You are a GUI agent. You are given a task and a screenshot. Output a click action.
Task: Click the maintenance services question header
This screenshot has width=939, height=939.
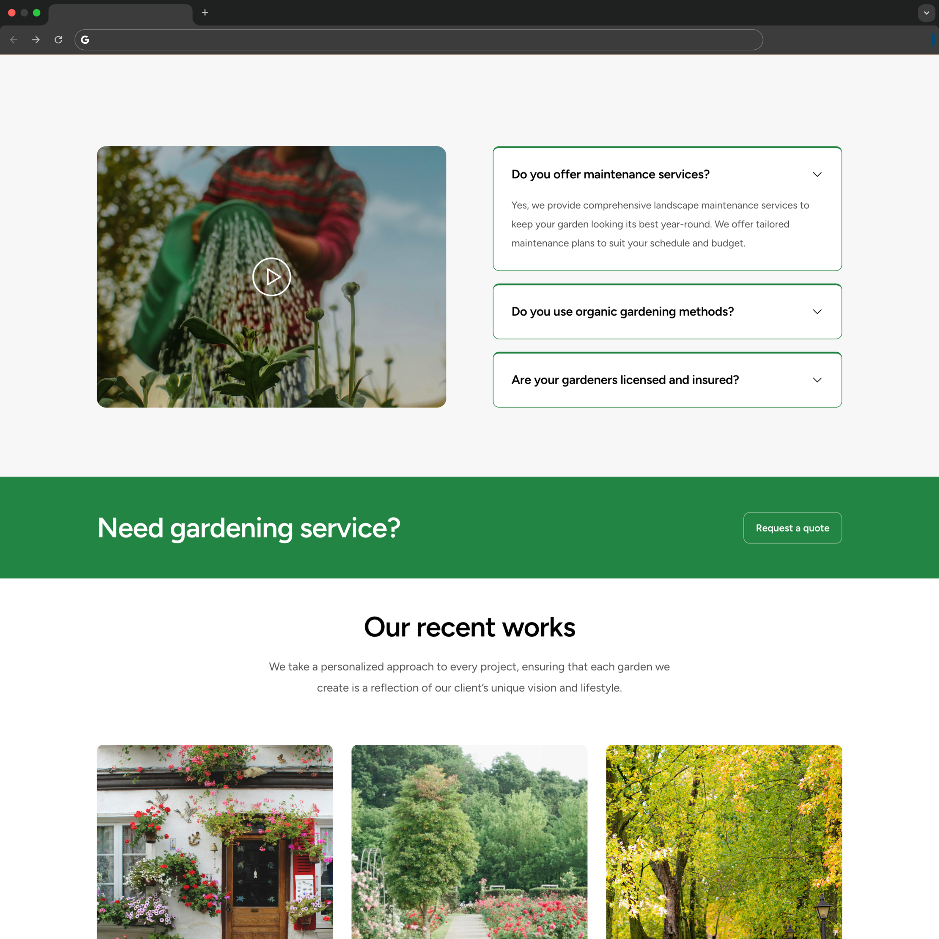(610, 174)
